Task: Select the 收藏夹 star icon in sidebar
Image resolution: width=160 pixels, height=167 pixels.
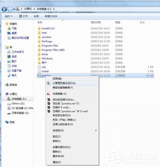Action: [x=7, y=23]
